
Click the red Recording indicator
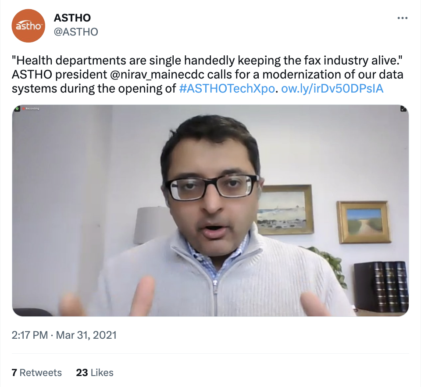(x=31, y=108)
